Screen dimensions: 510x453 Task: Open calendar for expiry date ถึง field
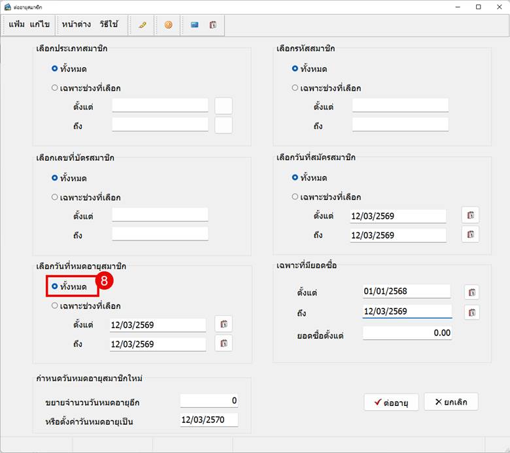[224, 343]
